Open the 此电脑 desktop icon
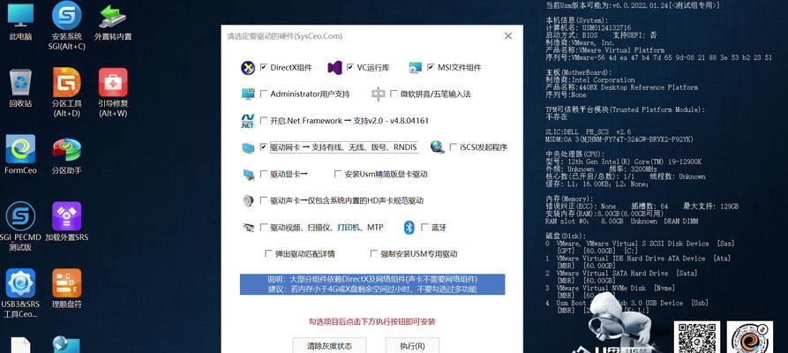788x353 pixels. [20, 22]
